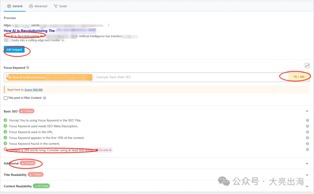Image resolution: width=314 pixels, height=194 pixels.
Task: Open help for keyword in Meta Description
Action: tap(307, 126)
